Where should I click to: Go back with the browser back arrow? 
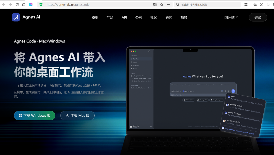(4, 5)
